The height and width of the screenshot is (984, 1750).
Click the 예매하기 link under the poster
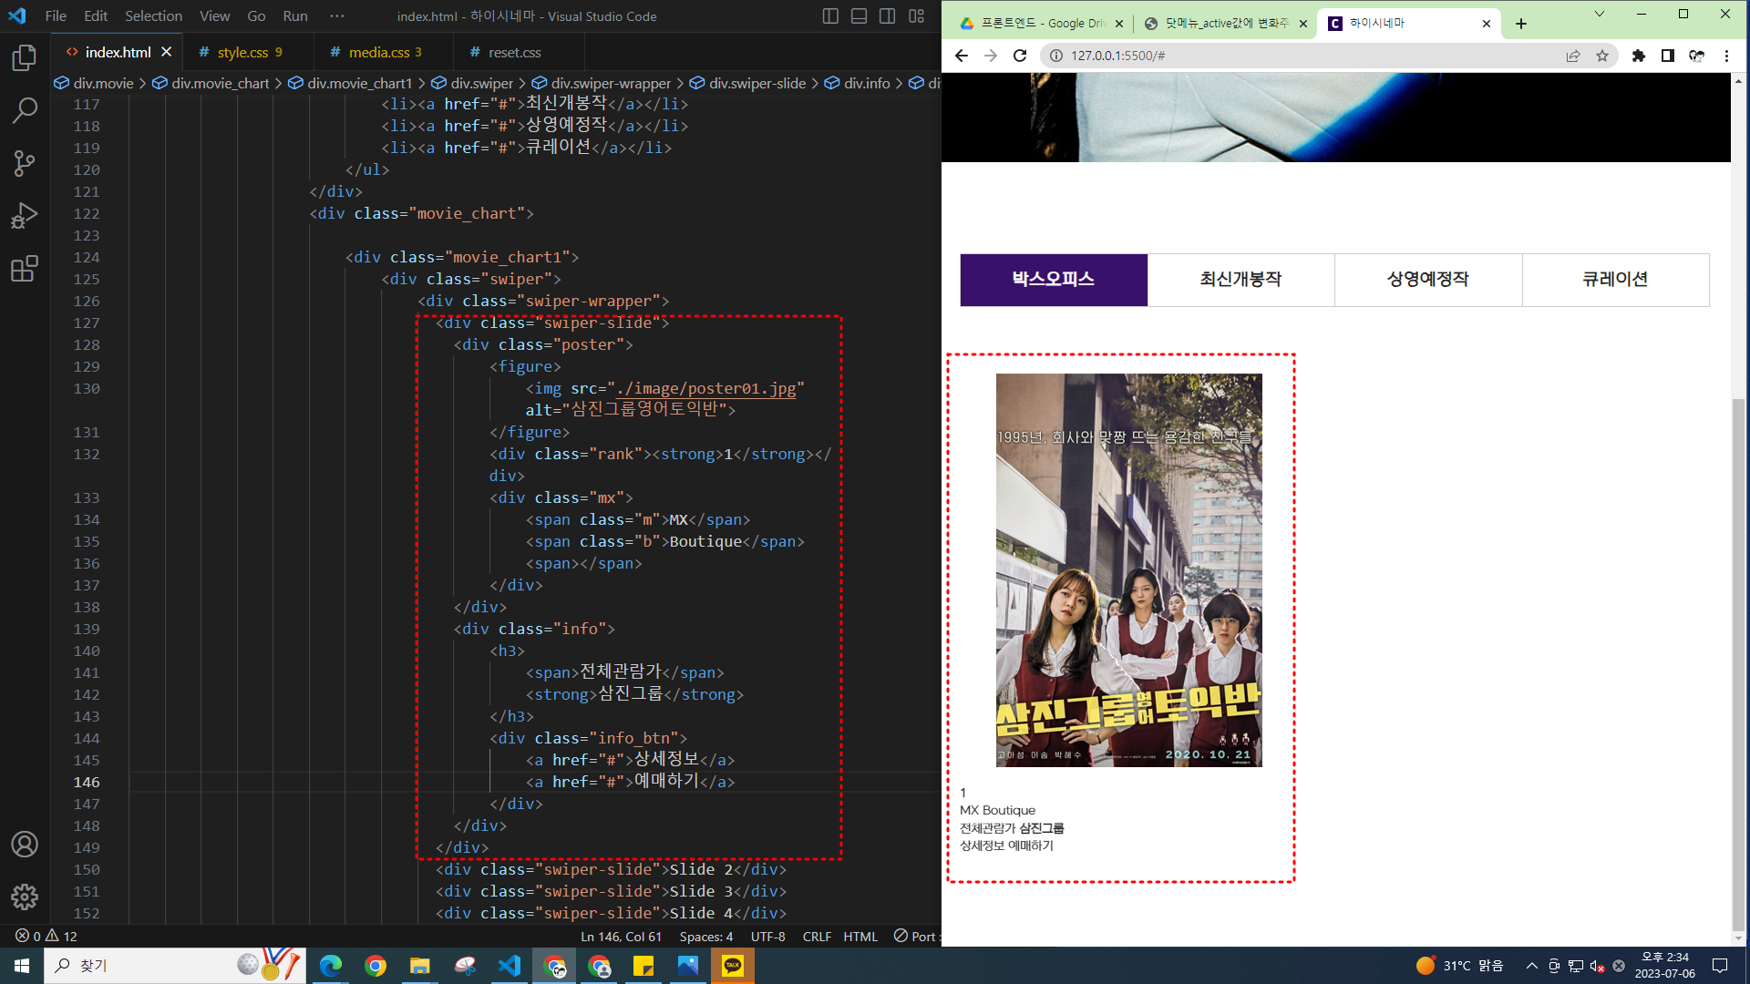pos(1031,846)
